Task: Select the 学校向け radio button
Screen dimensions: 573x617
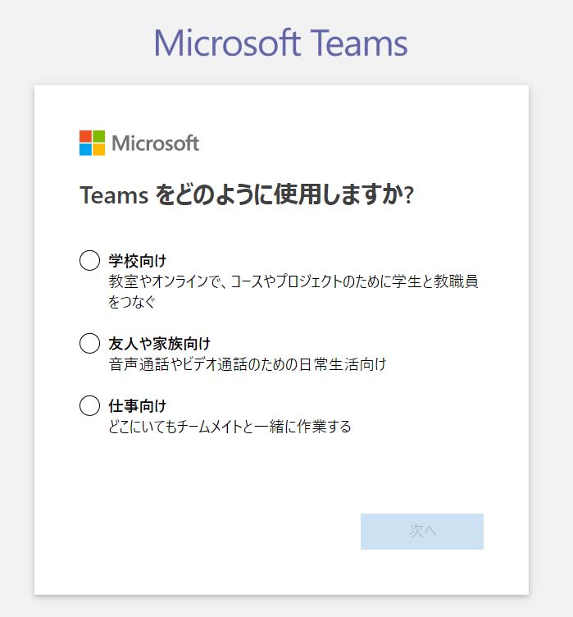Action: [x=89, y=260]
